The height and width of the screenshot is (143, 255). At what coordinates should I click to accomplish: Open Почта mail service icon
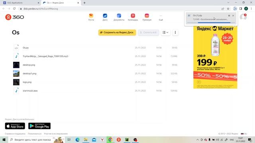[91, 17]
